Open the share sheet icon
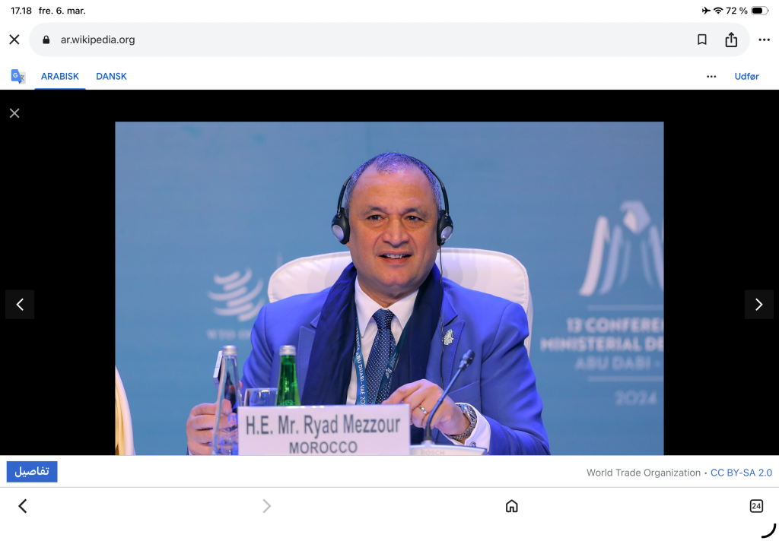Image resolution: width=779 pixels, height=541 pixels. coord(731,40)
